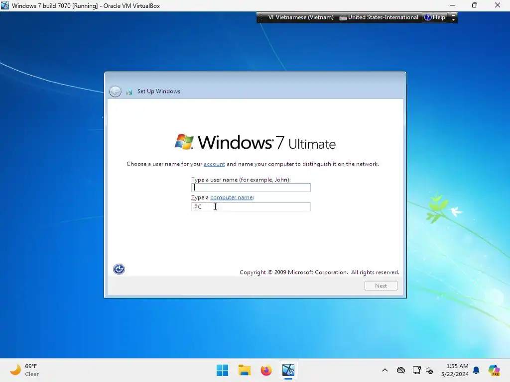The image size is (510, 382).
Task: Click the Microsoft copyright notice text
Action: point(319,272)
